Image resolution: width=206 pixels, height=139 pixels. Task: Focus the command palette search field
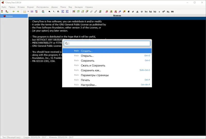(107, 43)
